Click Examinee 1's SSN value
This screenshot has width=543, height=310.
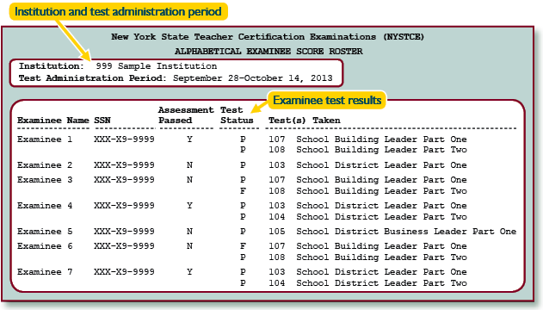coord(124,139)
